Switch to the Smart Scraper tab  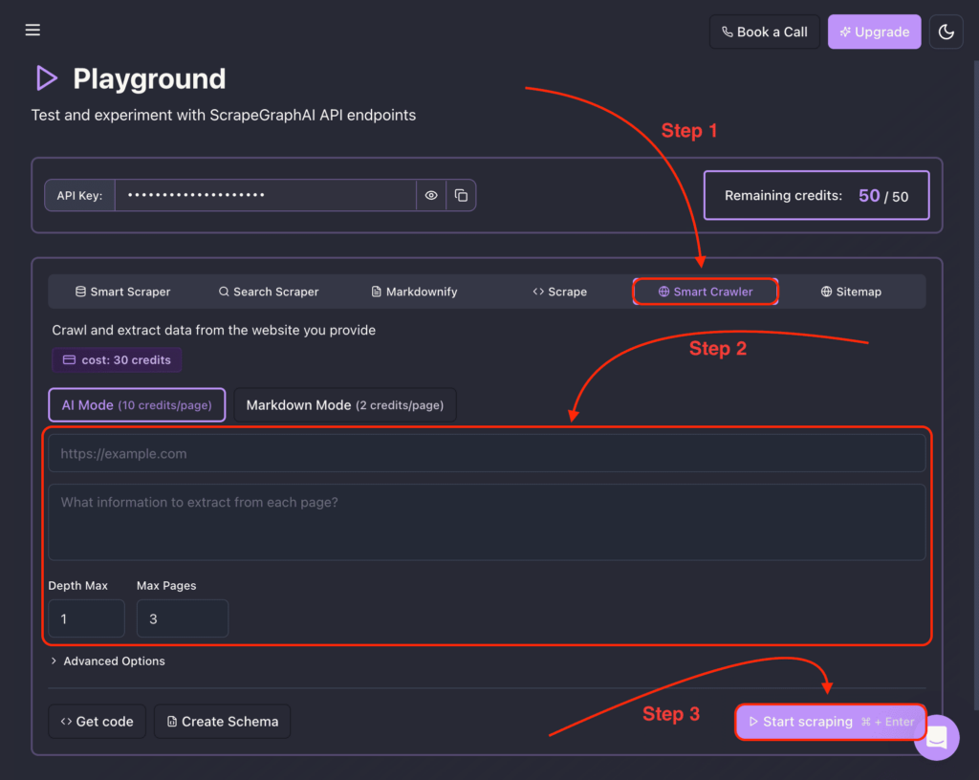point(122,292)
